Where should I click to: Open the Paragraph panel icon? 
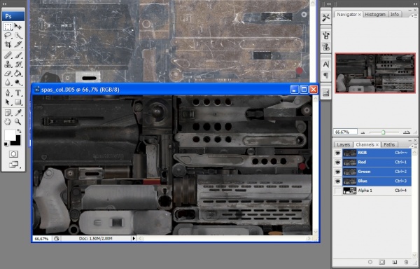pyautogui.click(x=325, y=76)
